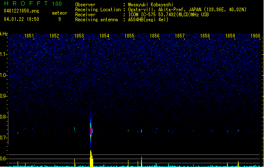
Task: Click the 'meteor' label
Action: pos(60,13)
